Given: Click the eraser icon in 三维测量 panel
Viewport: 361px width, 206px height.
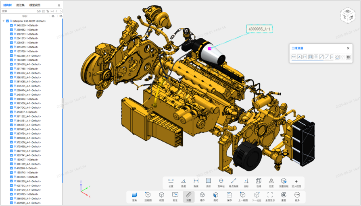Looking at the screenshot, I should pos(337,57).
